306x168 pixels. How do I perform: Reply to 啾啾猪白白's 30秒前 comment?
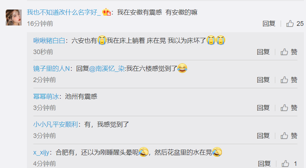[263, 52]
